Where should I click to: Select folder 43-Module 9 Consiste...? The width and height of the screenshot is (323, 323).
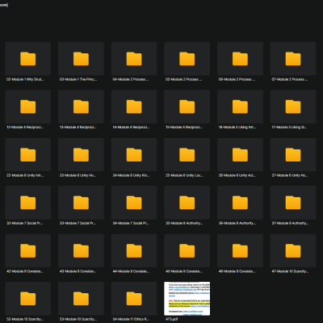81,251
